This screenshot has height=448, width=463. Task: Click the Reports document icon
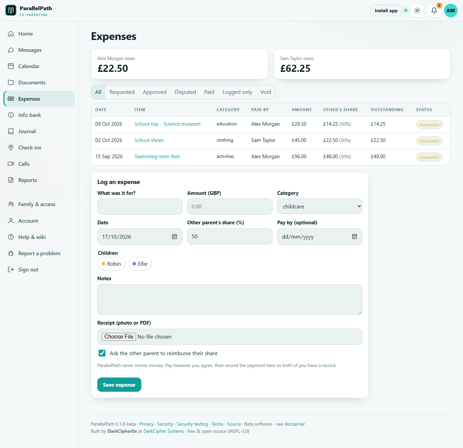pos(11,180)
